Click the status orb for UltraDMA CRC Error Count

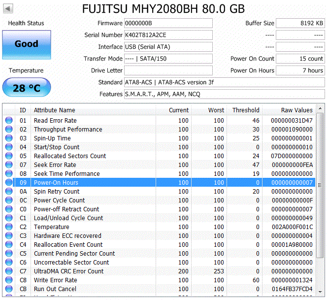[9, 271]
